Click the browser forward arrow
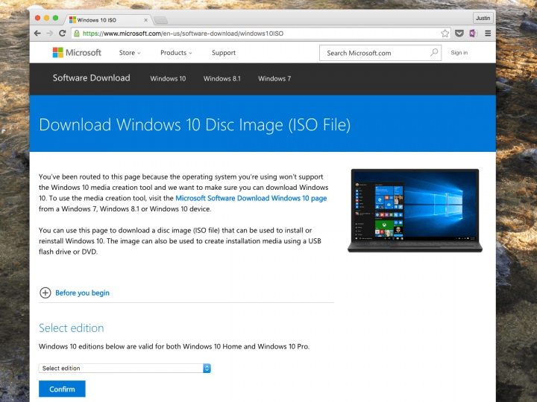Image resolution: width=537 pixels, height=402 pixels. point(50,33)
